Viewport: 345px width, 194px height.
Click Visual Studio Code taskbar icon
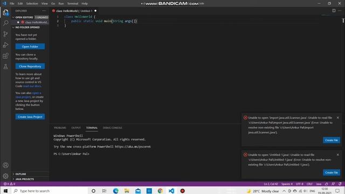point(171,191)
